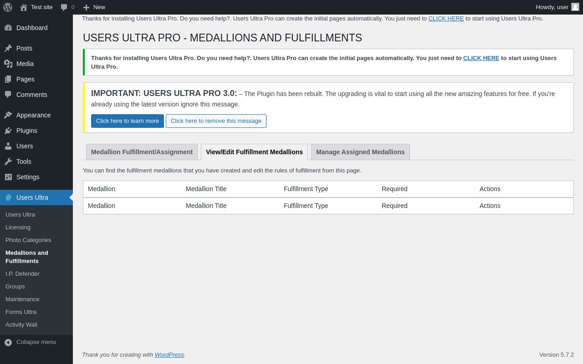Screen dimensions: 583x364
Task: Click the Pages icon in sidebar
Action: pyautogui.click(x=8, y=79)
